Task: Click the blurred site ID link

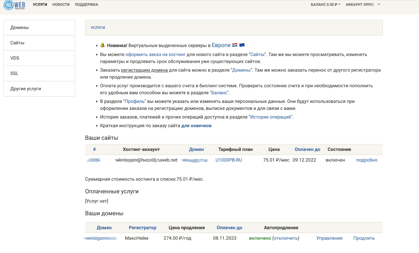Action: [94, 160]
